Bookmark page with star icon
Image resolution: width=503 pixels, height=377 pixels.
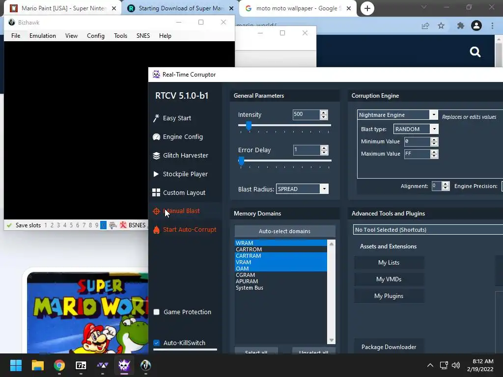pos(441,26)
